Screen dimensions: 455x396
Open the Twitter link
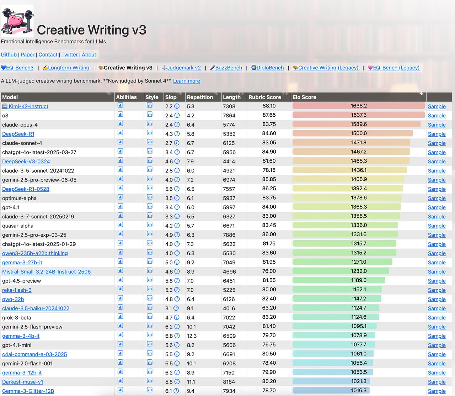[x=70, y=54]
